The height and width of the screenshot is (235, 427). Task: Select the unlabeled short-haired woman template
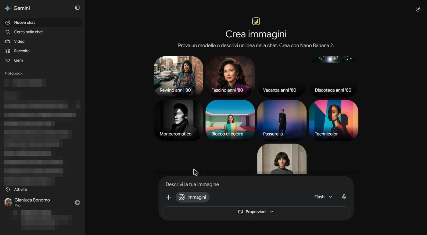(x=282, y=159)
